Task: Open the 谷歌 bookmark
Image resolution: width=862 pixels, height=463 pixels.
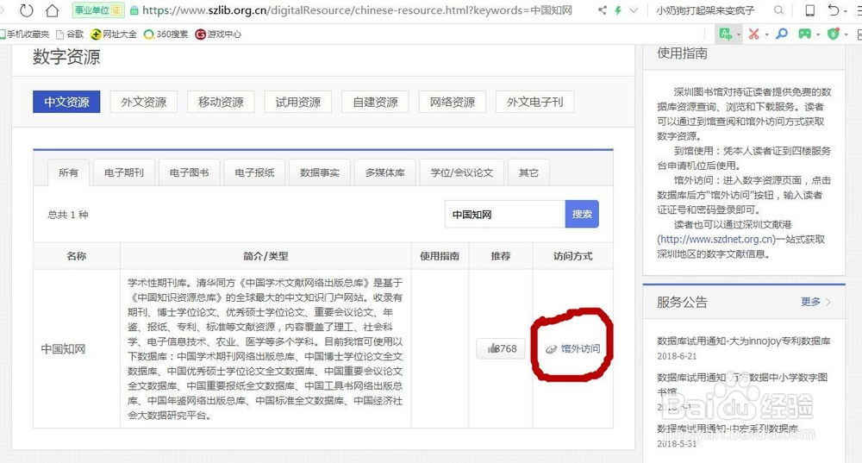Action: click(x=70, y=34)
